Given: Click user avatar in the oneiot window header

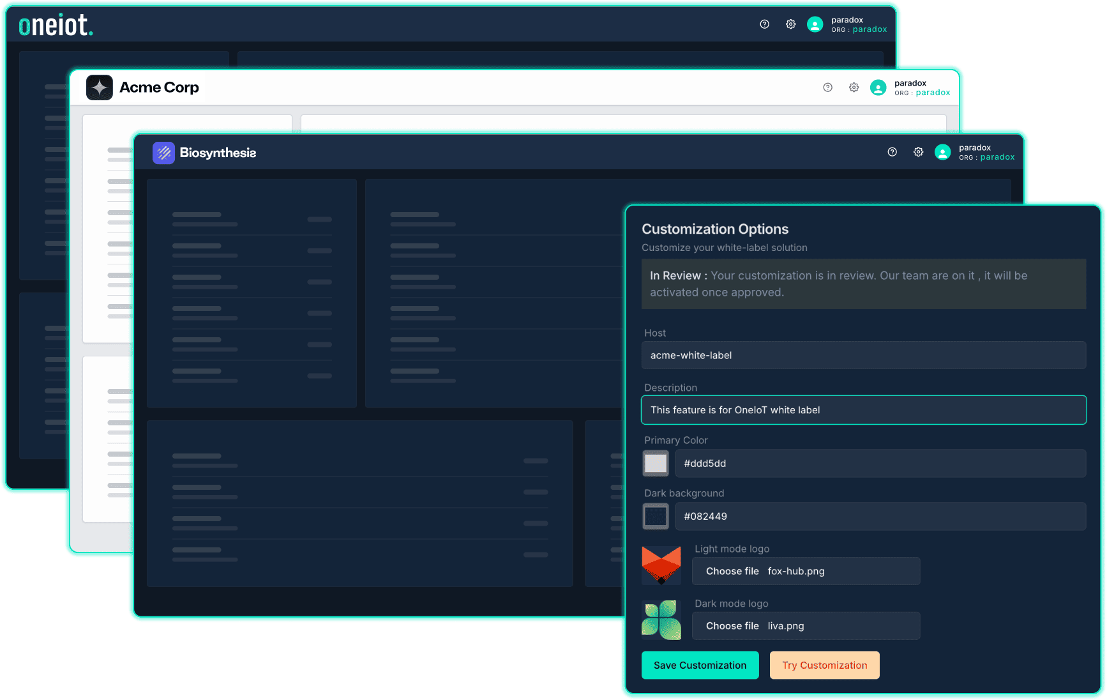Looking at the screenshot, I should [815, 24].
